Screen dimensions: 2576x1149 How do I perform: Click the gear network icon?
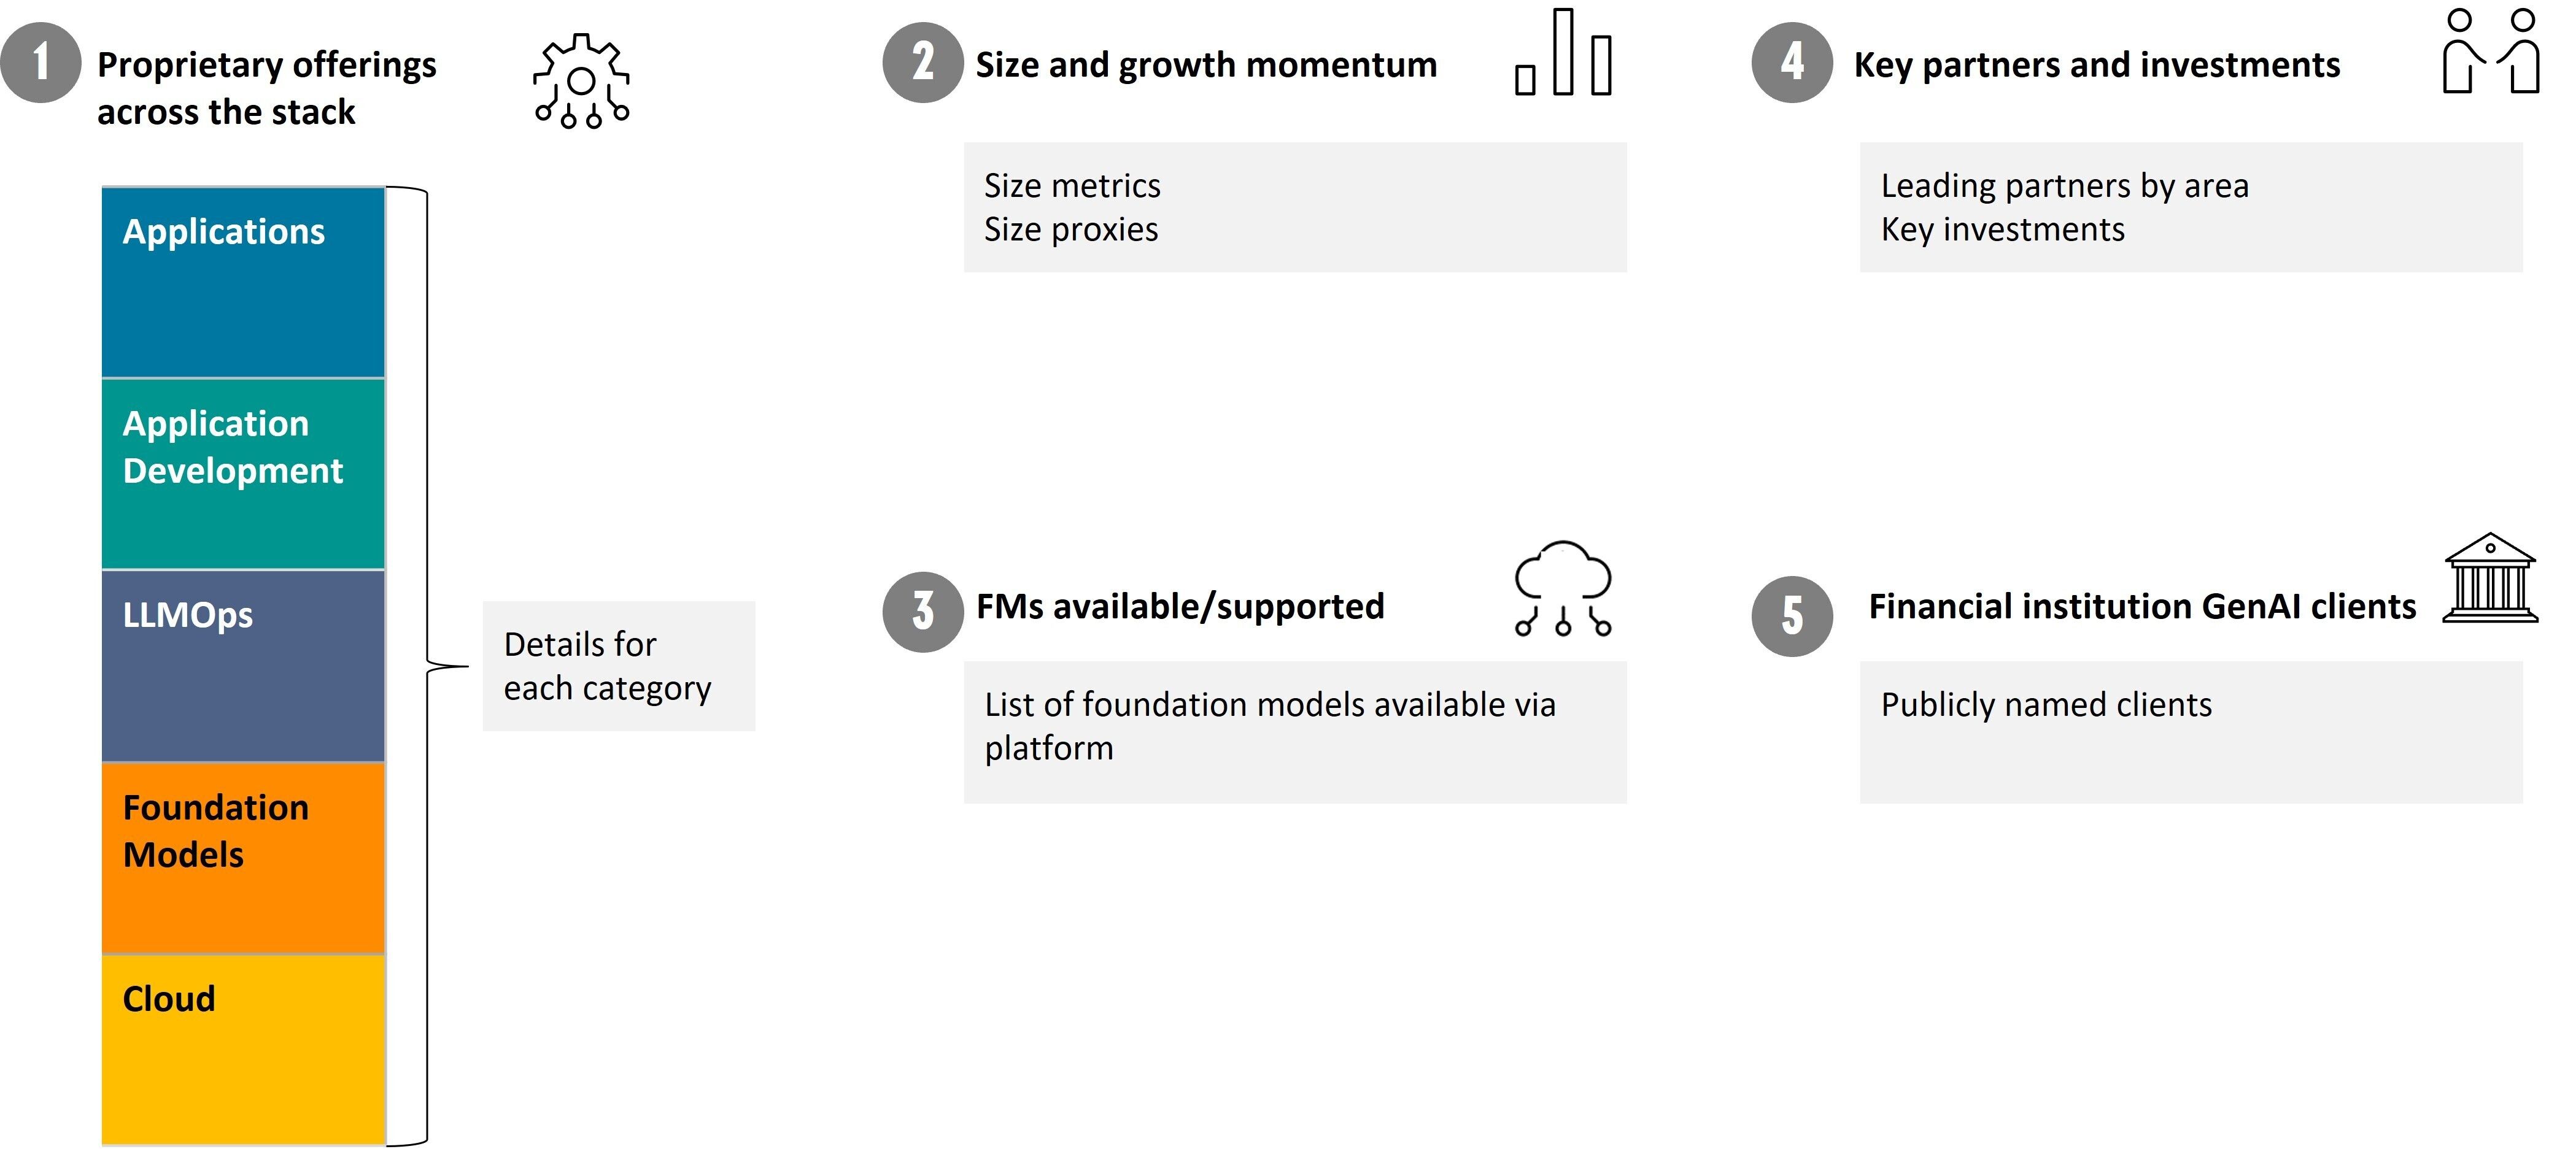582,82
